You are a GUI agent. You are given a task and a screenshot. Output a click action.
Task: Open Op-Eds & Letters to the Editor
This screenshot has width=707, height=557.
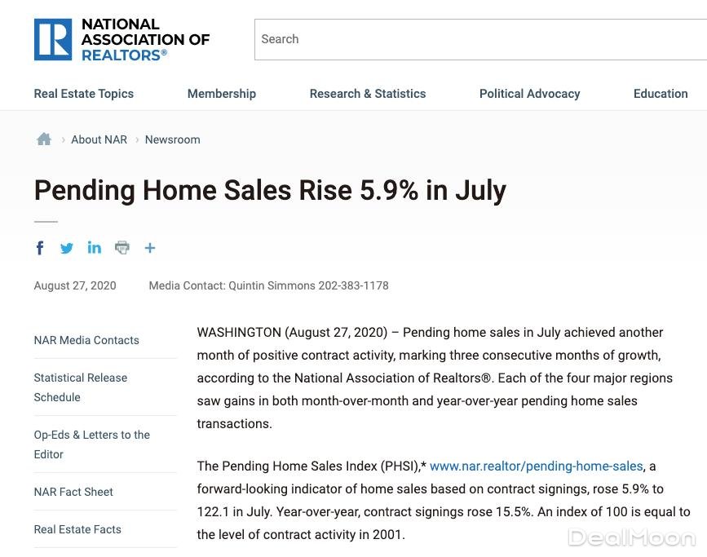(x=91, y=444)
